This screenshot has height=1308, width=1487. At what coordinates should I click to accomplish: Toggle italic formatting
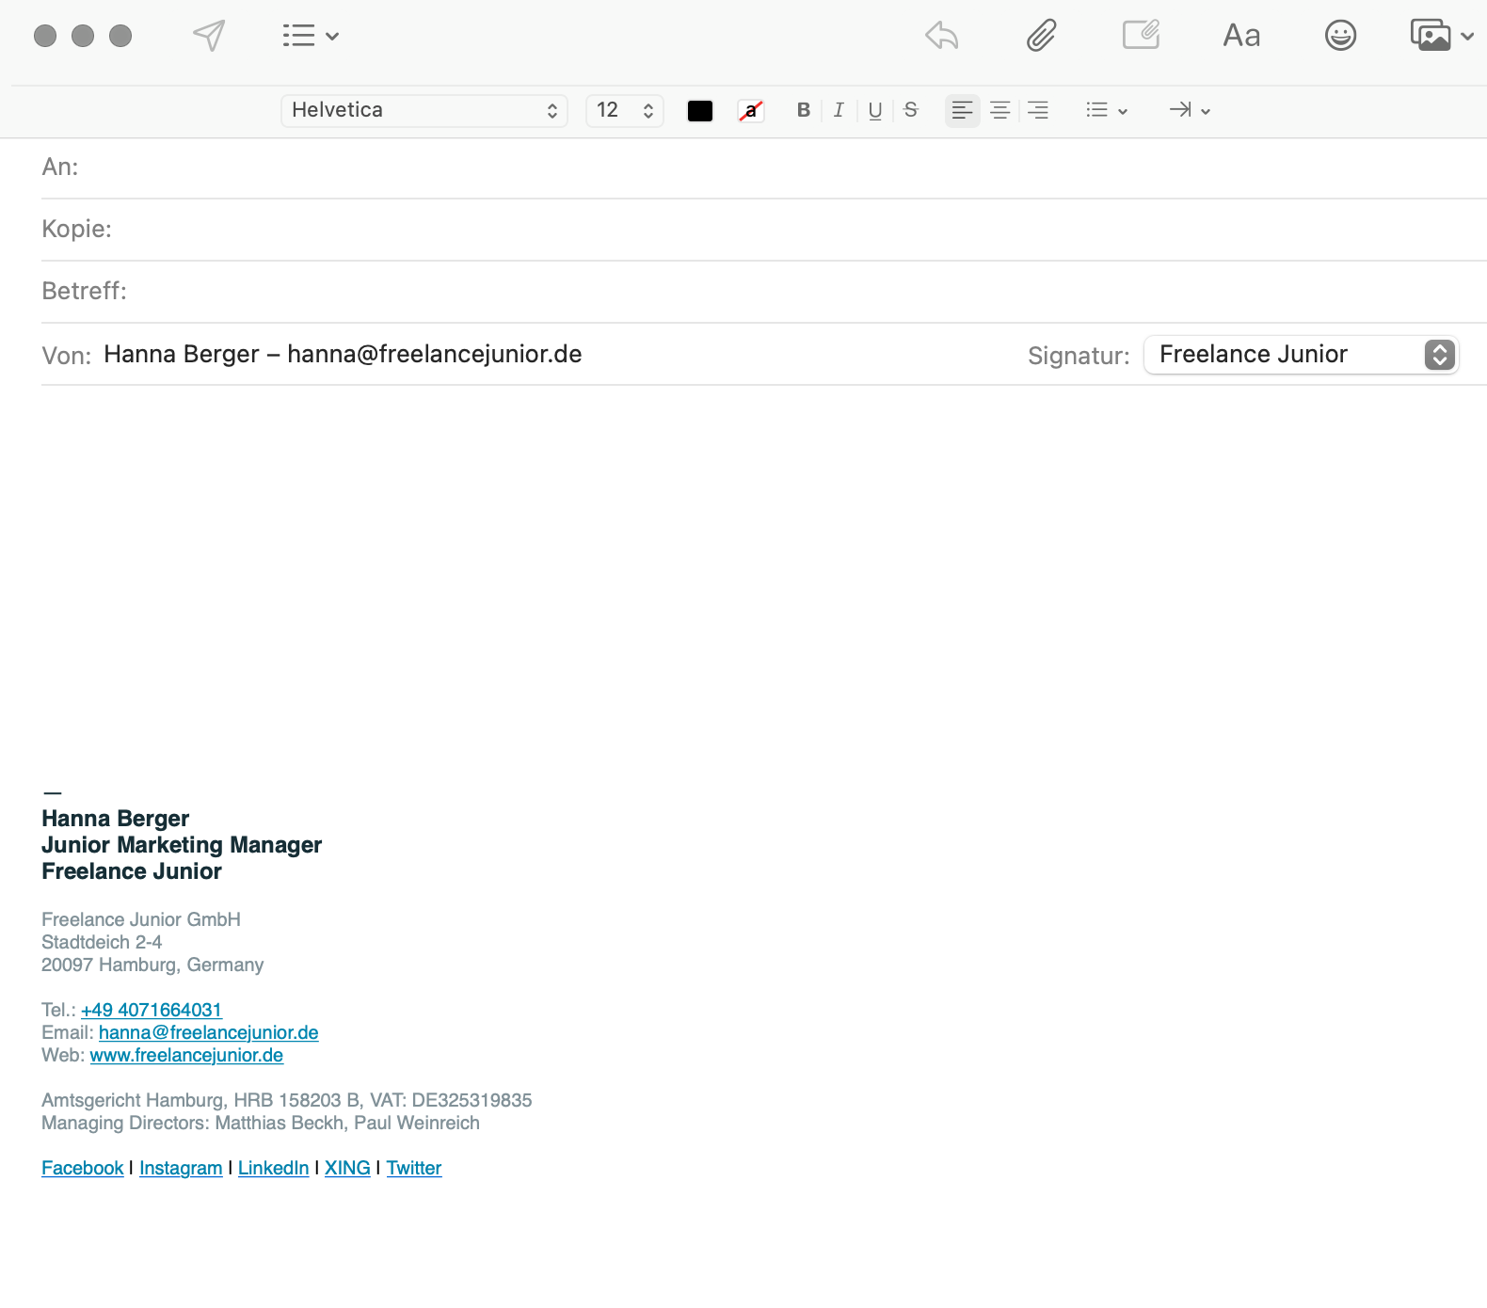(x=839, y=110)
